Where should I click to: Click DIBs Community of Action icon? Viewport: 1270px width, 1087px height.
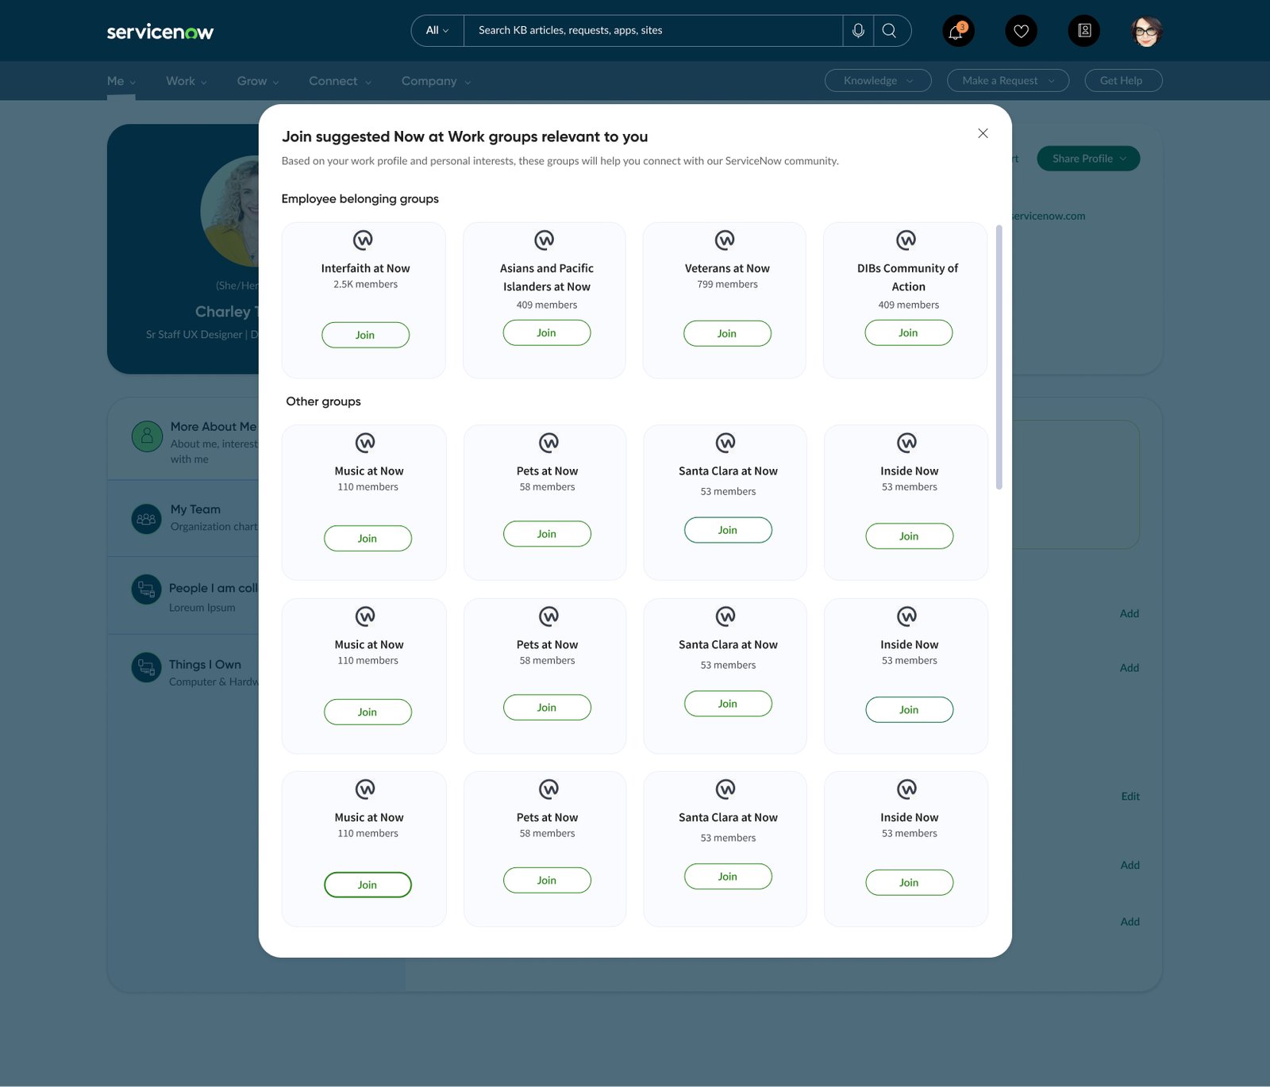[x=906, y=240]
